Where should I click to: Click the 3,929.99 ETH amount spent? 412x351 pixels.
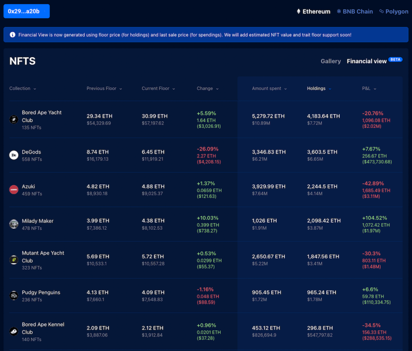[269, 187]
